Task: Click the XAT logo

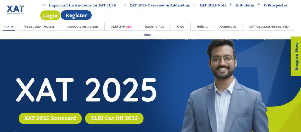Action: 15,10
